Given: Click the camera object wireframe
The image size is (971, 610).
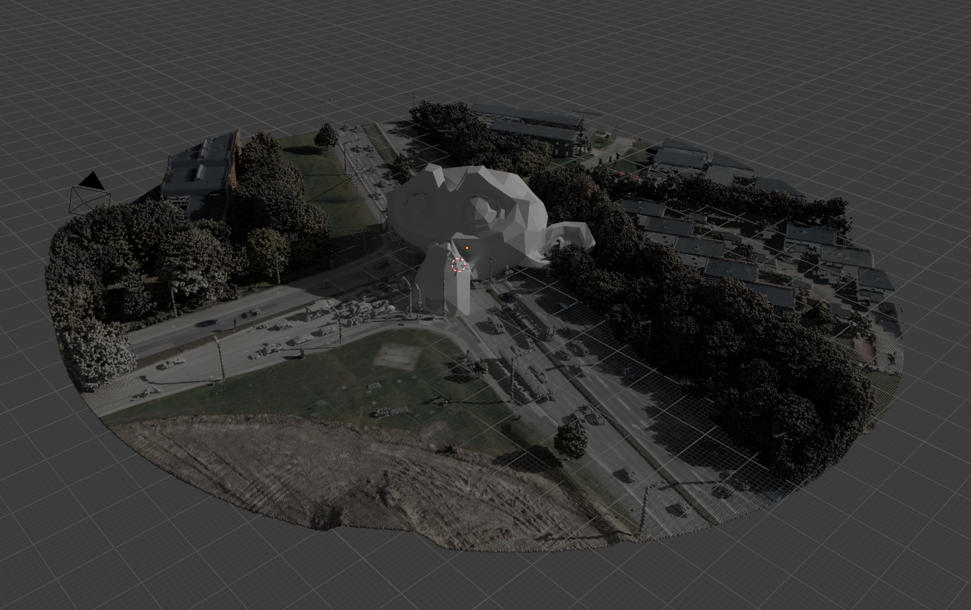Looking at the screenshot, I should pyautogui.click(x=89, y=200).
